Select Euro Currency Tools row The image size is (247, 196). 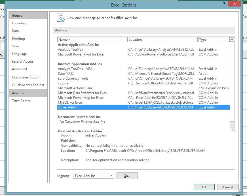tap(143, 78)
